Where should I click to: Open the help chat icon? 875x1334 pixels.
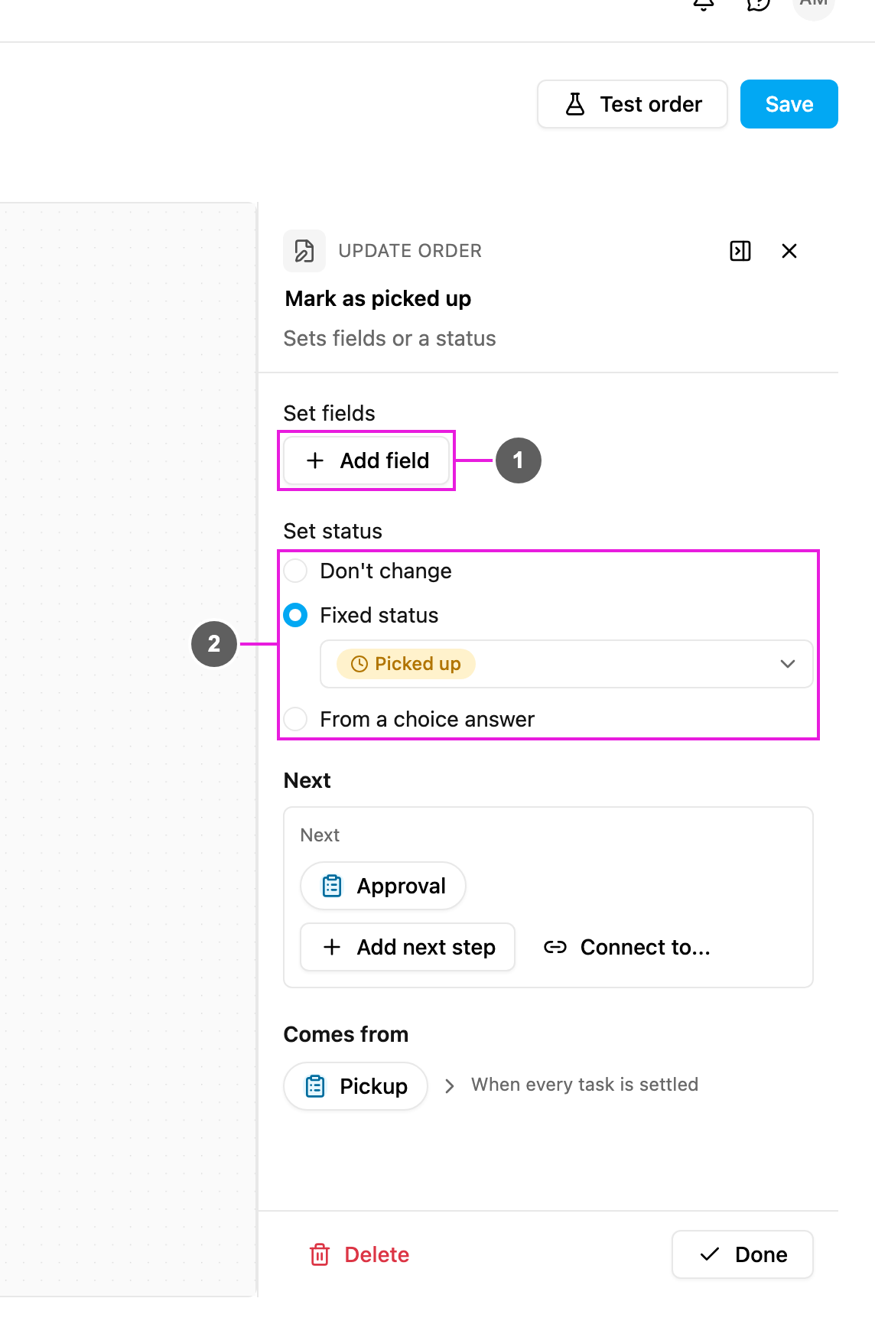pos(758,5)
